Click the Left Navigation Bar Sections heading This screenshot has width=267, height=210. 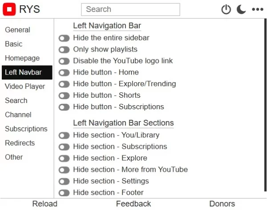pos(123,123)
